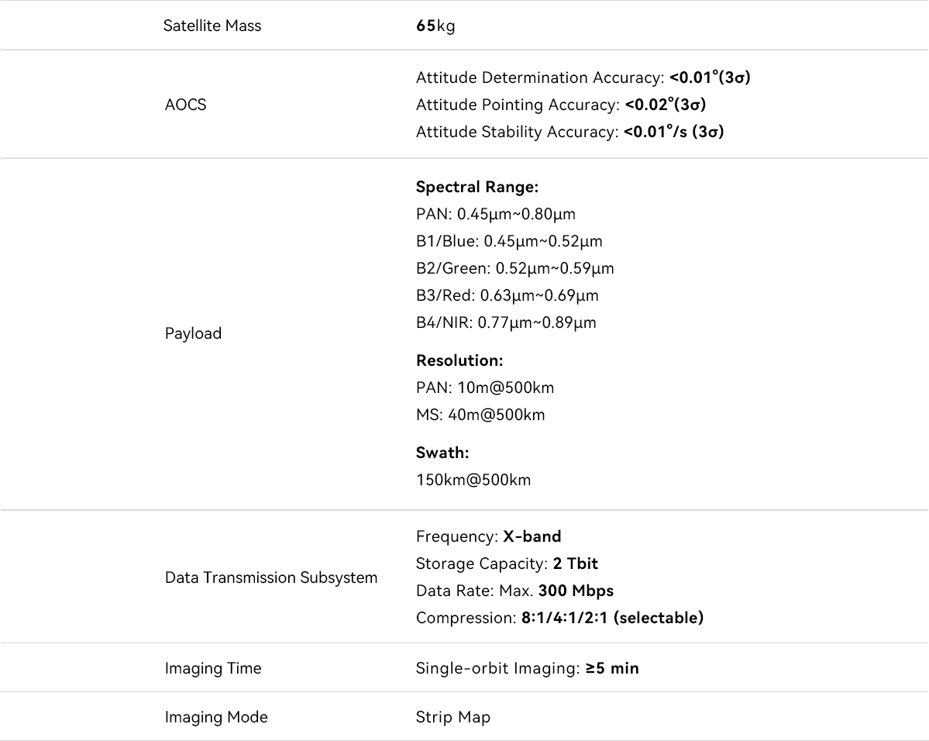Click Attitude Pointing Accuracy line
929x741 pixels.
point(560,105)
